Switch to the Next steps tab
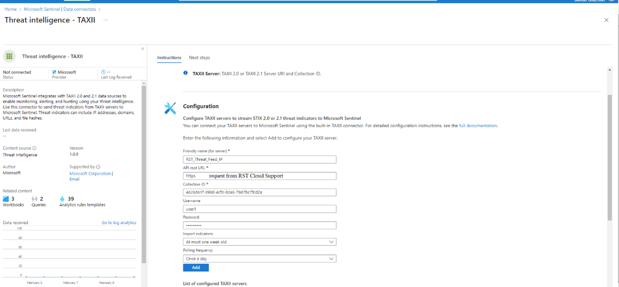This screenshot has height=287, width=619. [x=199, y=57]
